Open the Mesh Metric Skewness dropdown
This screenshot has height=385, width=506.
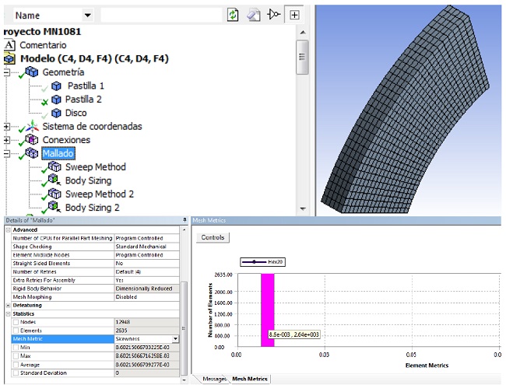pyautogui.click(x=175, y=338)
